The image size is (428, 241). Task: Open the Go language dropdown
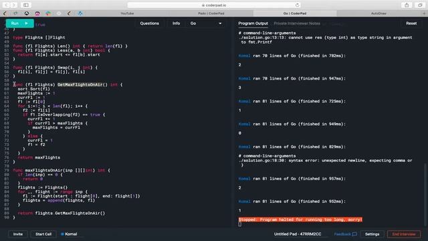[206, 23]
